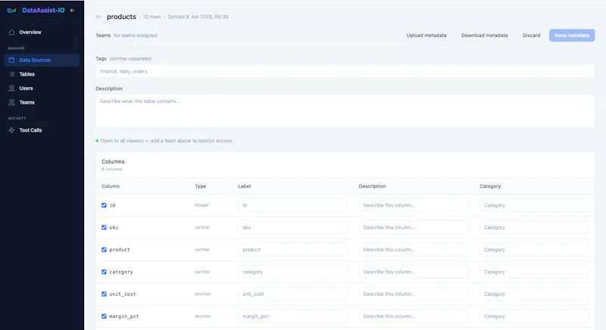The width and height of the screenshot is (606, 330).
Task: Click the Tables list icon
Action: (11, 74)
